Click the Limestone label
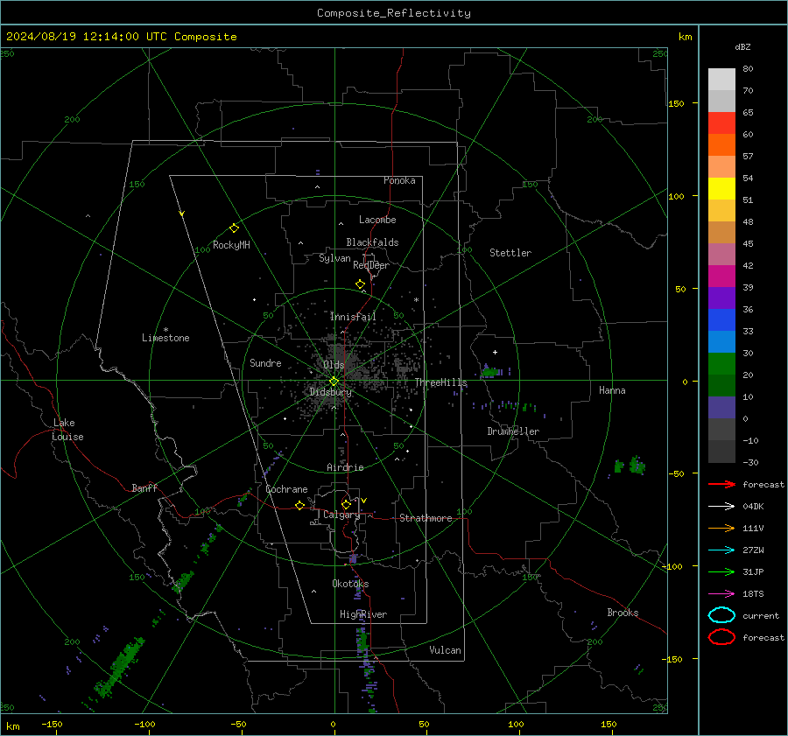This screenshot has width=788, height=736. (x=165, y=338)
